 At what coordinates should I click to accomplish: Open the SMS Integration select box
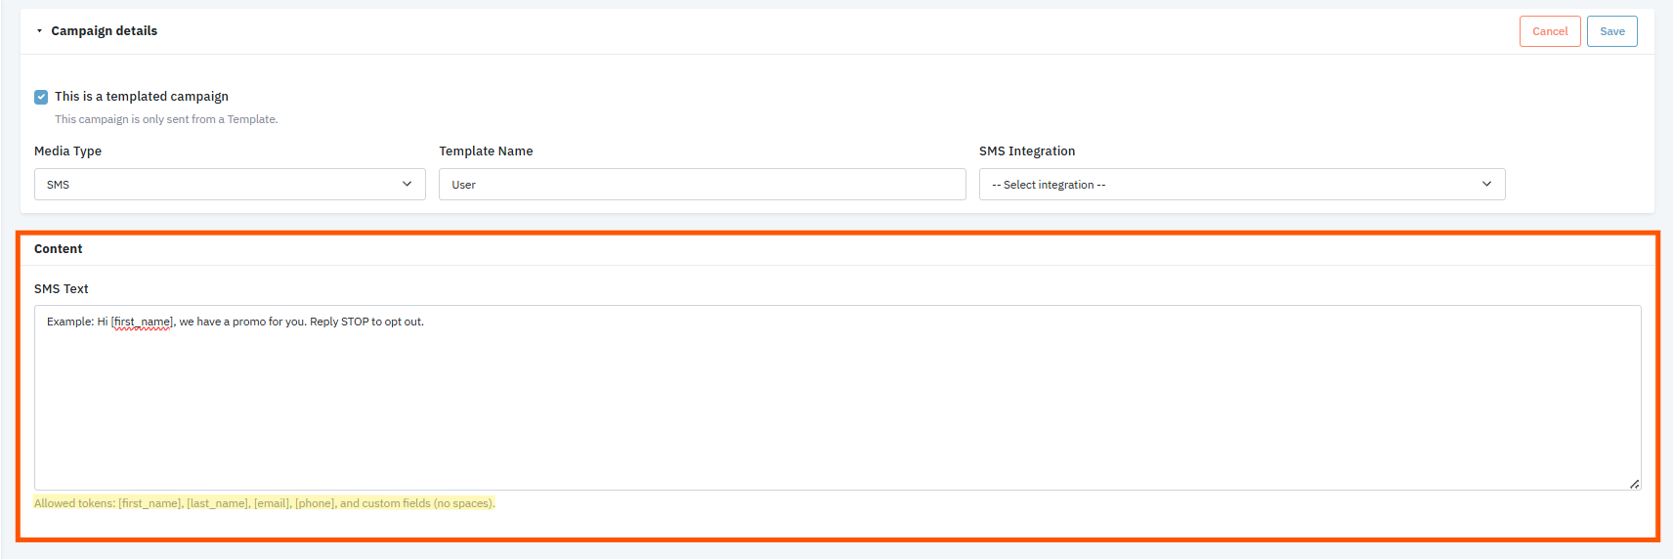1241,185
